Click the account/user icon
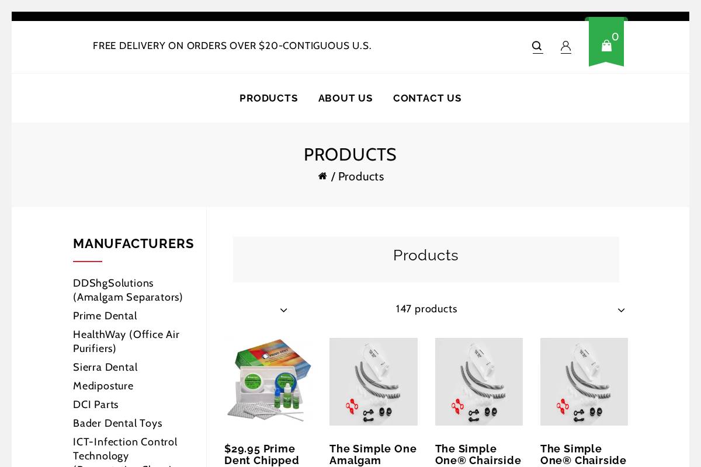 (565, 46)
